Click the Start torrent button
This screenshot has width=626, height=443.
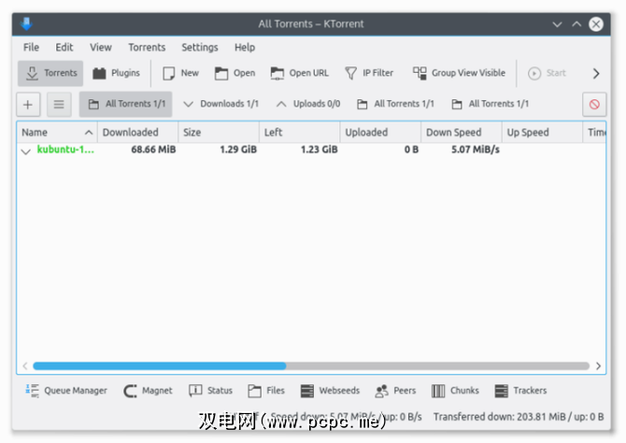pyautogui.click(x=547, y=74)
